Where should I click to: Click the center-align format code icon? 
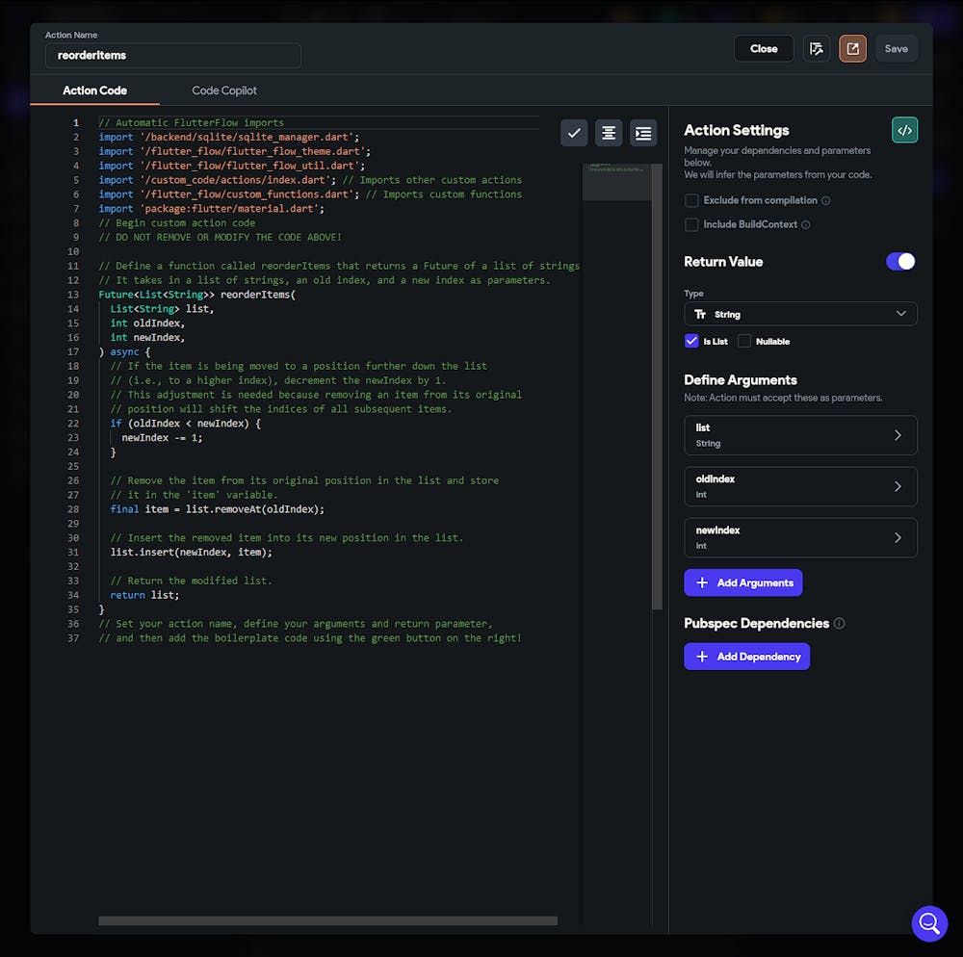pos(609,133)
